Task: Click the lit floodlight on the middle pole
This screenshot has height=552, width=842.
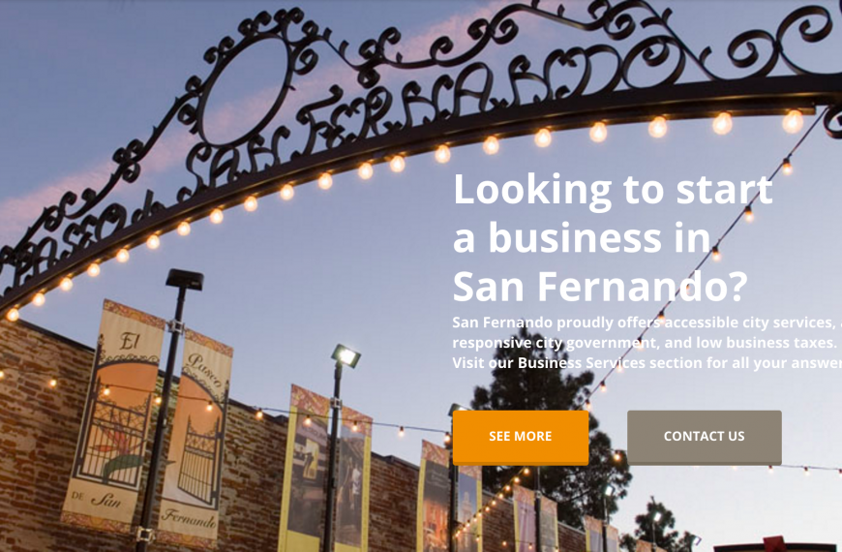Action: 346,355
